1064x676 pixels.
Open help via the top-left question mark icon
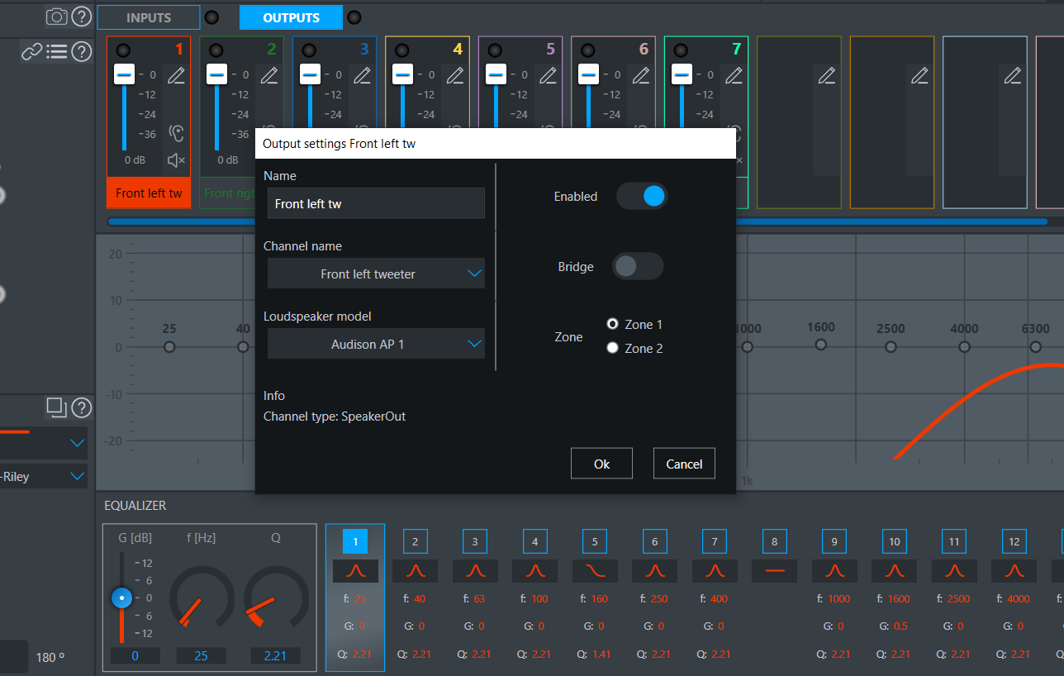tap(80, 17)
